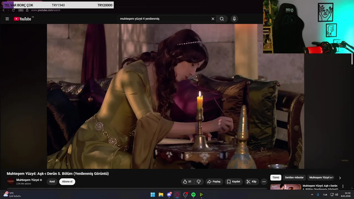Select the Muhteşem Yüzyıl adlı chip

(322, 177)
